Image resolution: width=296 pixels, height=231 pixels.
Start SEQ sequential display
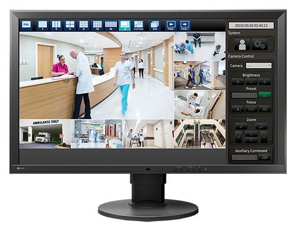(x=155, y=25)
